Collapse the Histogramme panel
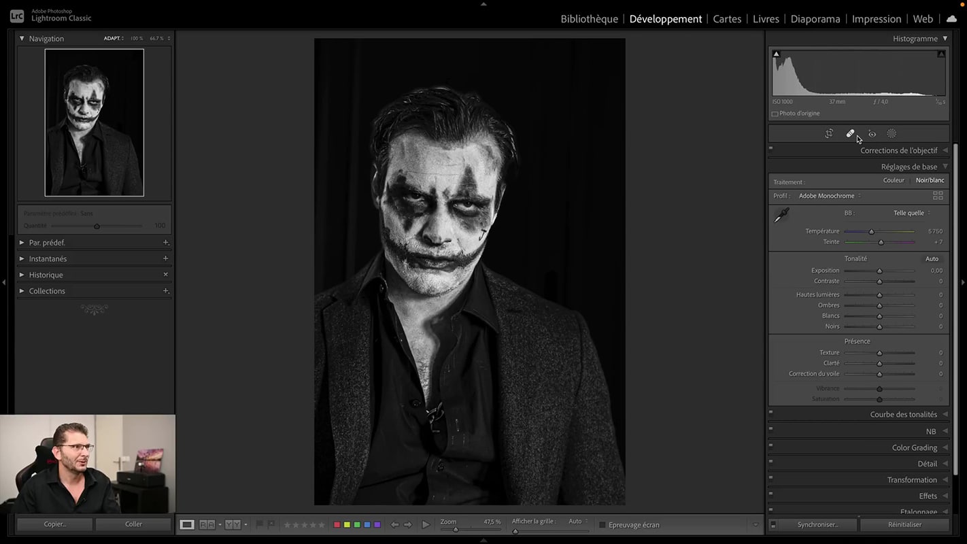 945,39
